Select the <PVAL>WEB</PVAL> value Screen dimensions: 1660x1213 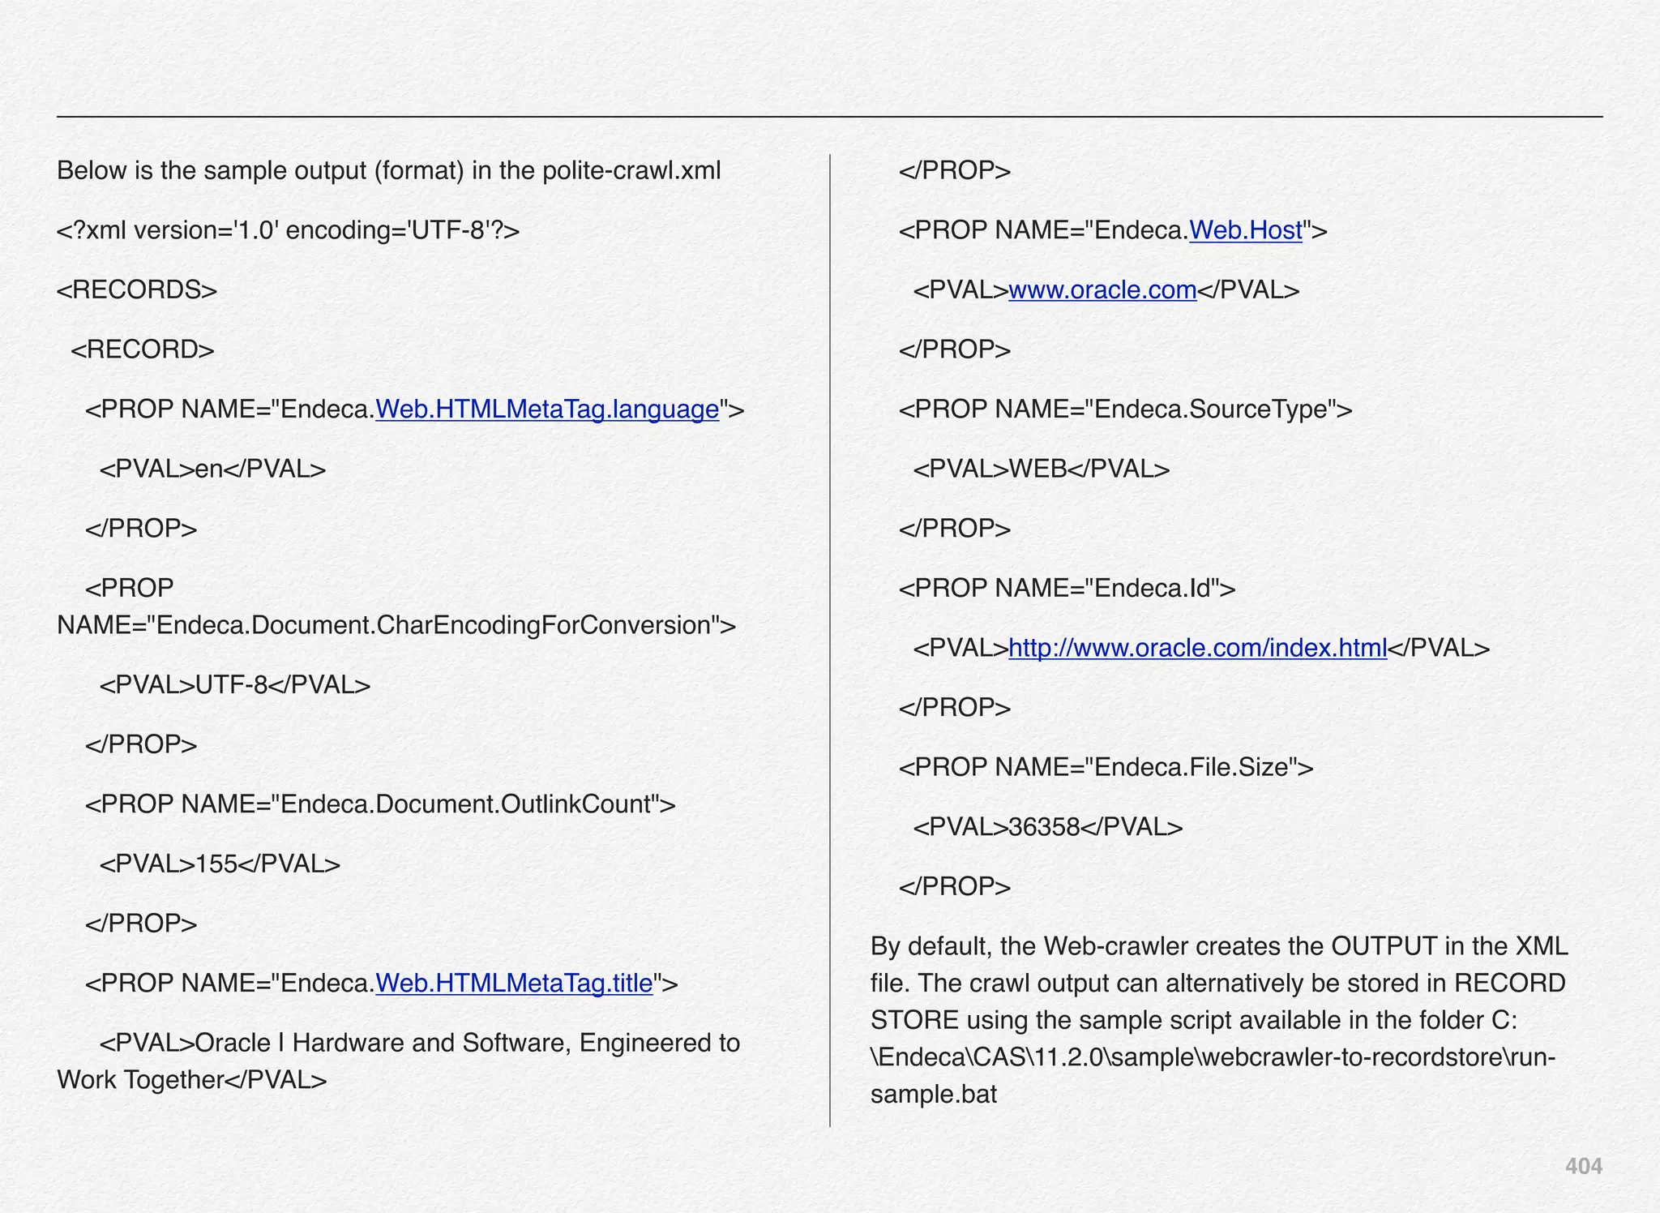click(1042, 469)
